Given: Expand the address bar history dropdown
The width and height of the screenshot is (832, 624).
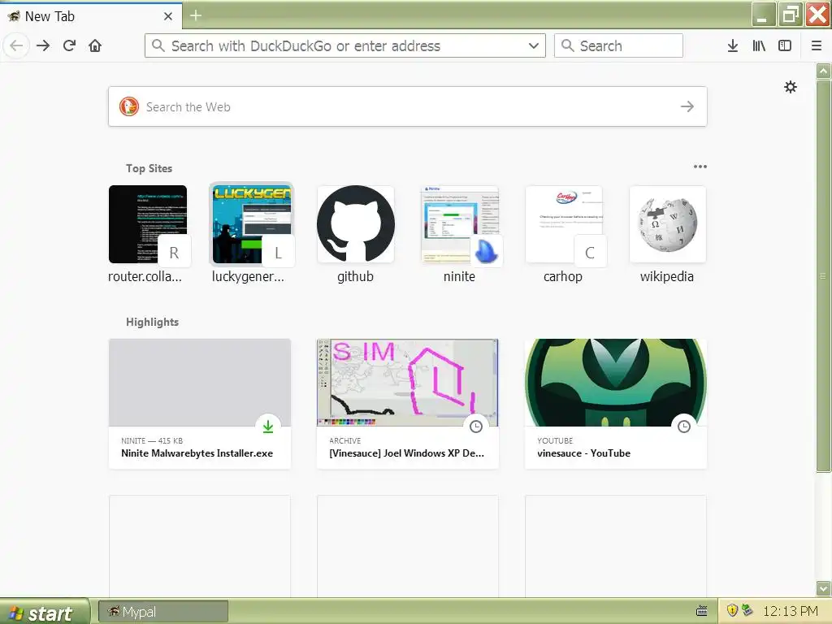Looking at the screenshot, I should (x=534, y=45).
